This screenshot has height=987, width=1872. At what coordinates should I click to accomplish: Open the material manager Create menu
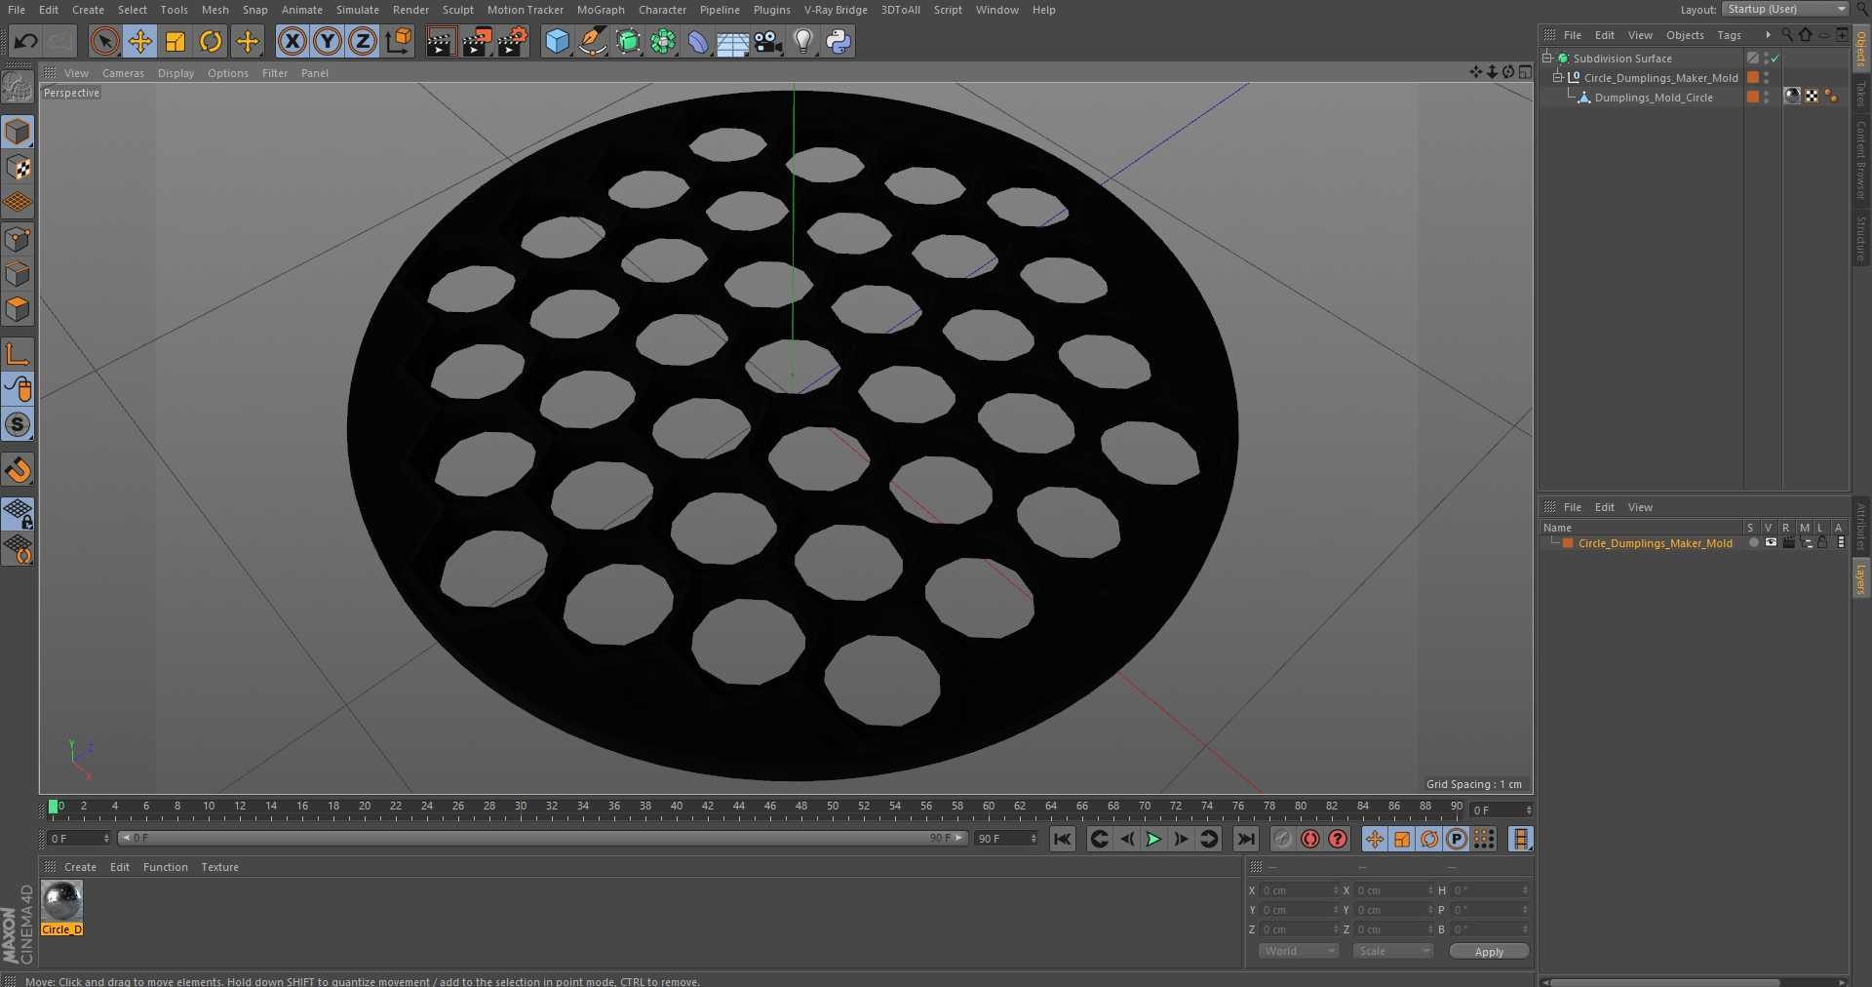coord(80,867)
